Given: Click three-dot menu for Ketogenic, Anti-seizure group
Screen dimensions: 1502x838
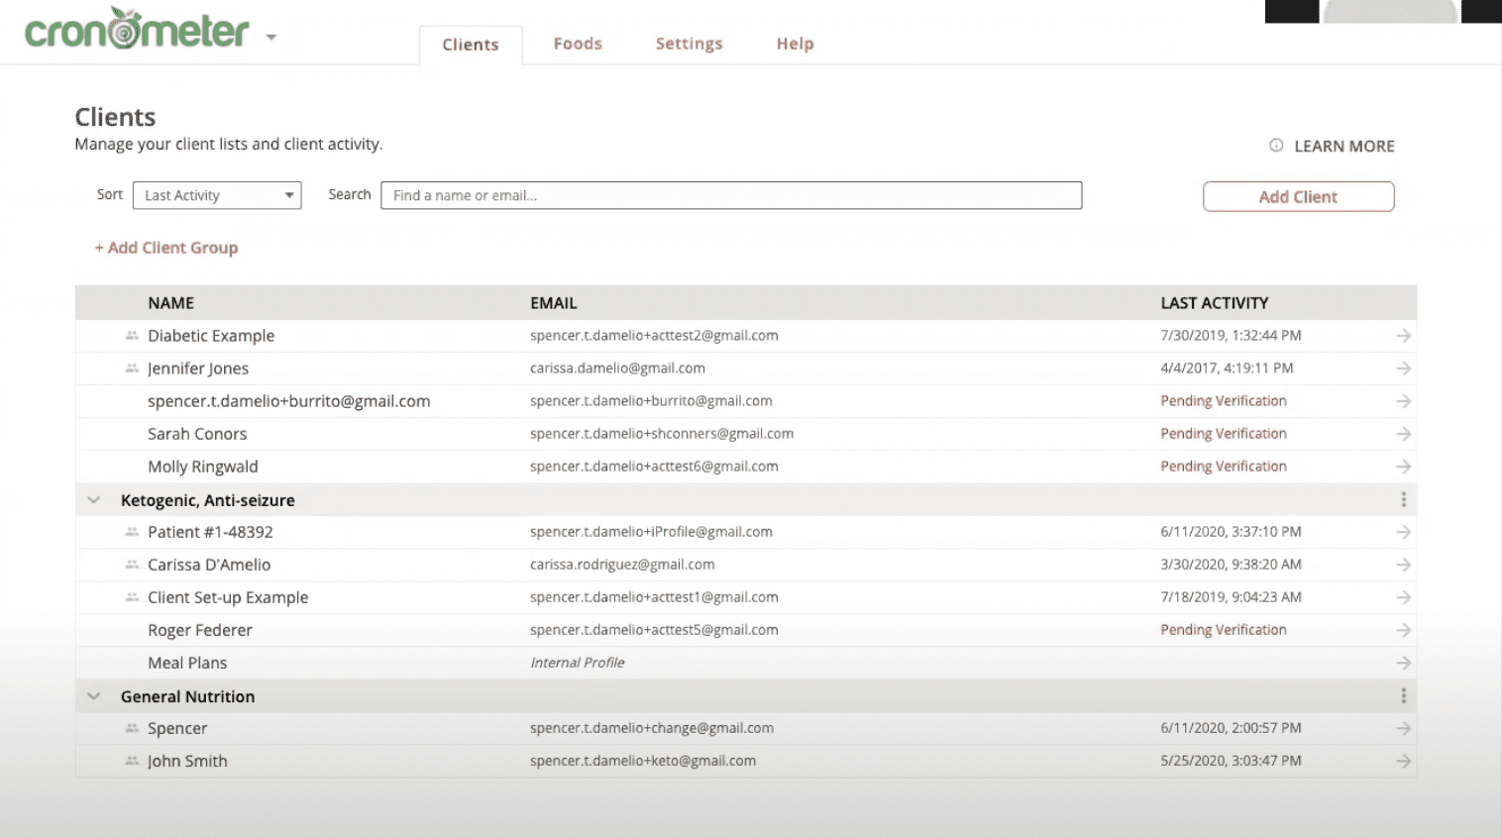Looking at the screenshot, I should pyautogui.click(x=1403, y=500).
